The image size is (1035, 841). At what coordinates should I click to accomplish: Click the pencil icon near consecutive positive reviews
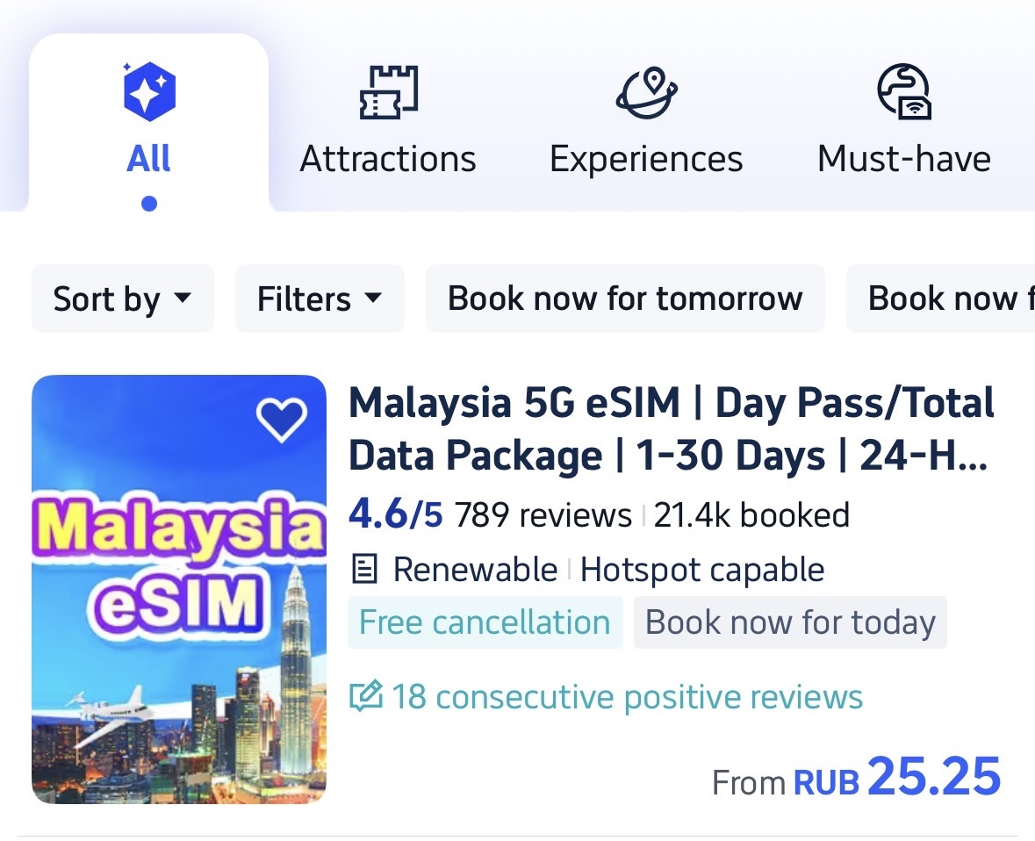(x=366, y=695)
